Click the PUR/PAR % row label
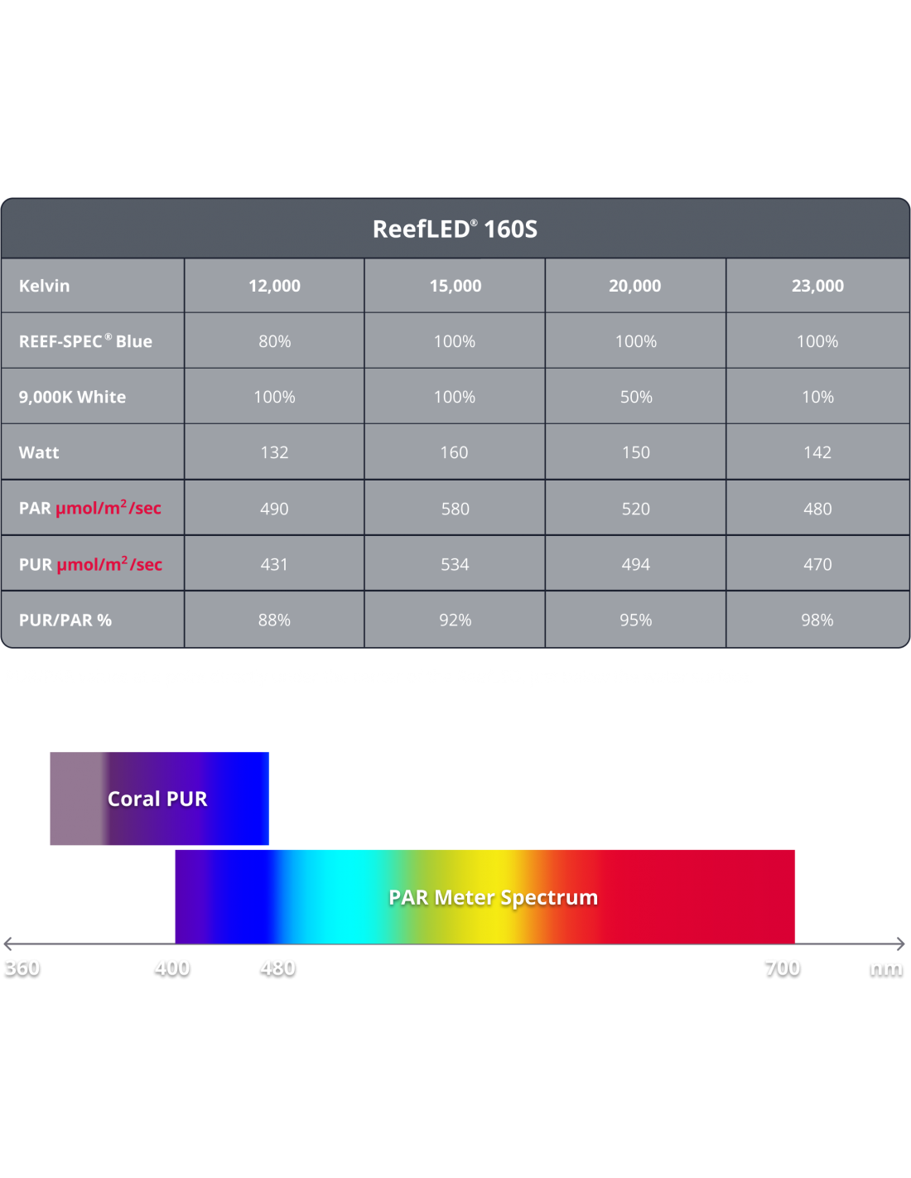This screenshot has height=1178, width=911. point(65,620)
